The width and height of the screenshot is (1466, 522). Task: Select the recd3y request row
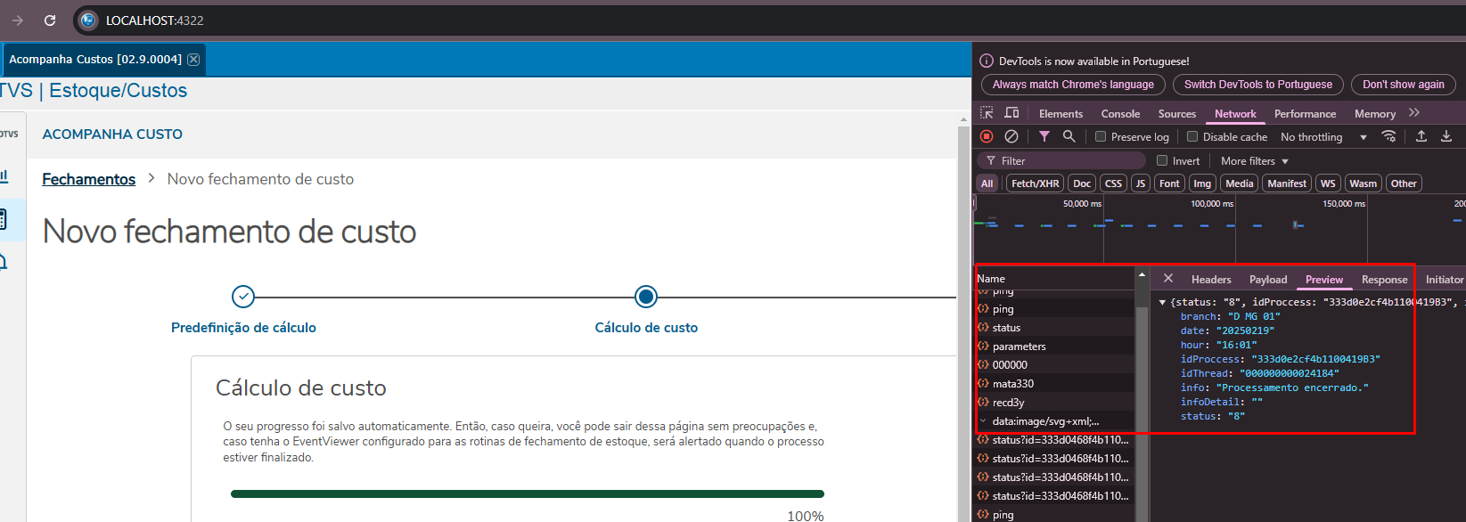(1055, 403)
